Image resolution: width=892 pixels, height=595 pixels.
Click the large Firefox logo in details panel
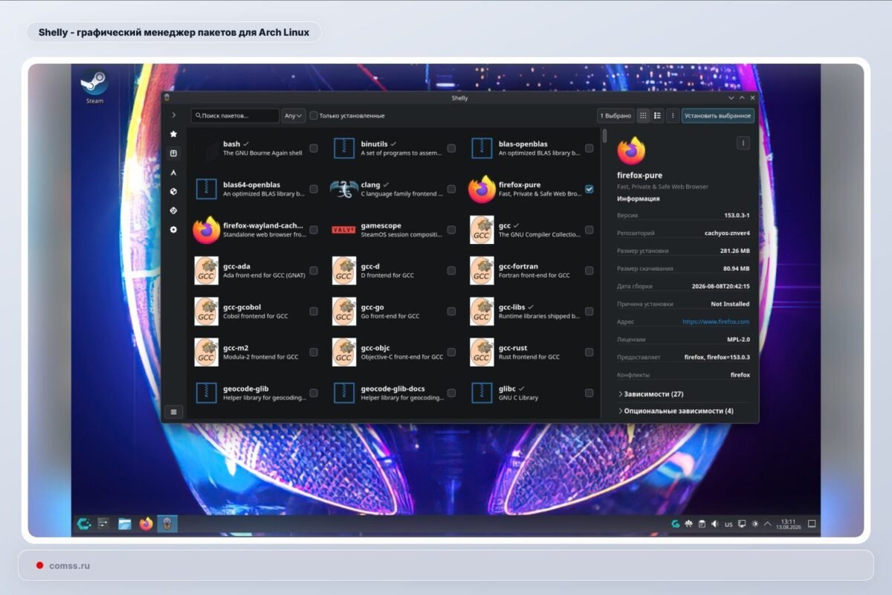(x=631, y=151)
